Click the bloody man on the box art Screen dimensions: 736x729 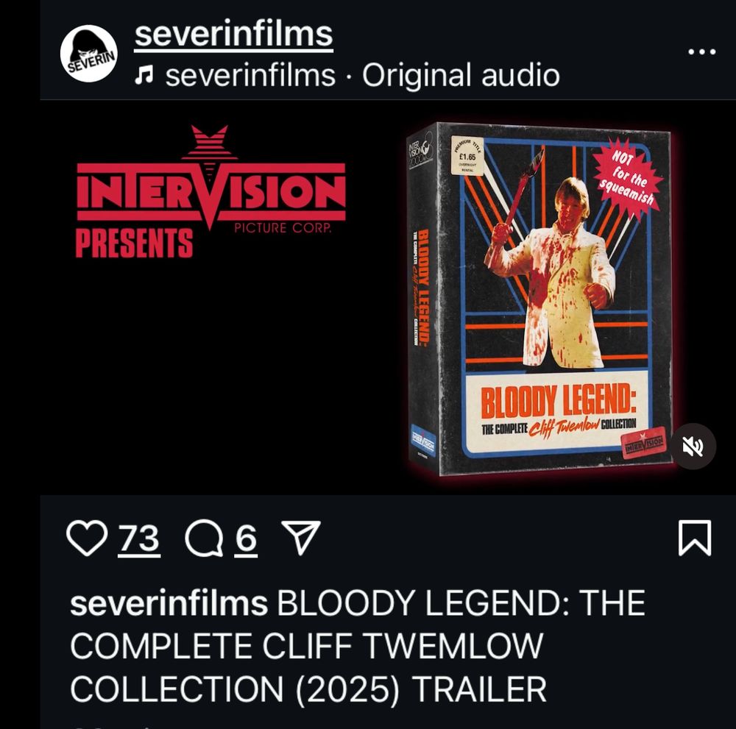tap(551, 272)
